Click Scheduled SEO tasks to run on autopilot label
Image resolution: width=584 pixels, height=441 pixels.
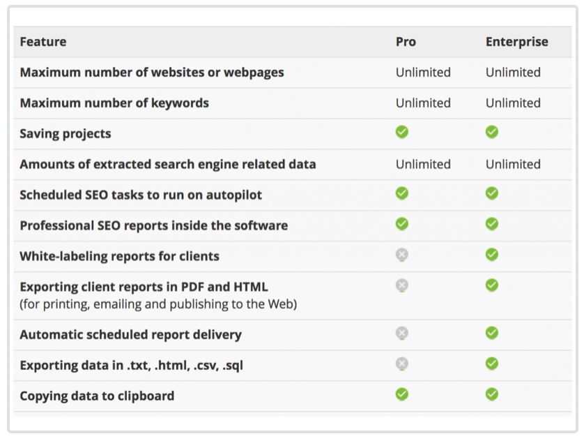141,195
